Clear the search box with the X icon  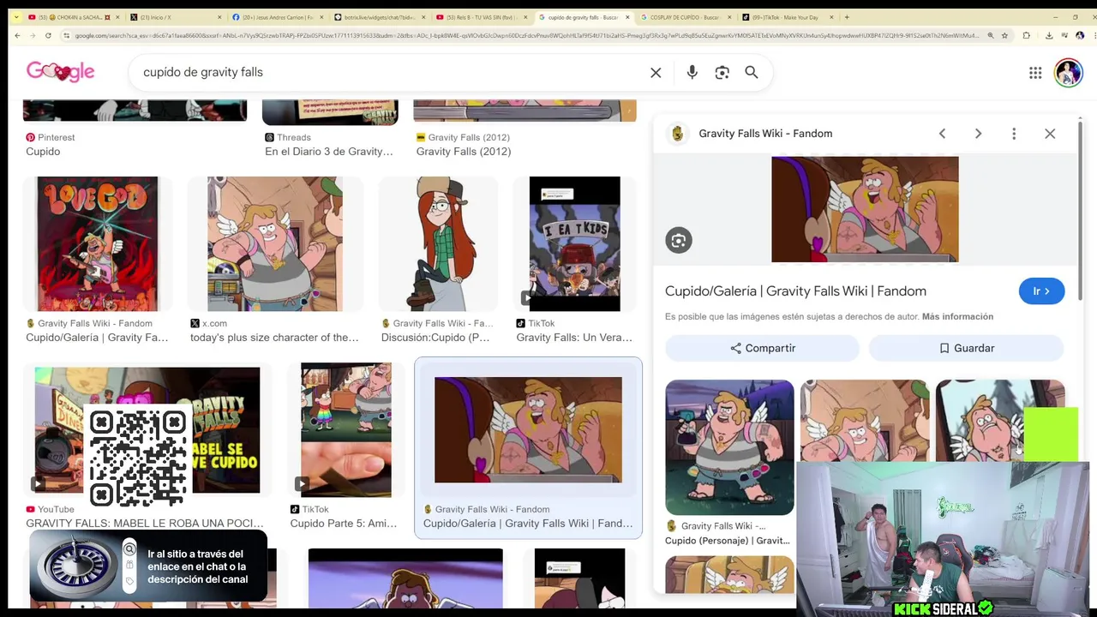coord(656,73)
